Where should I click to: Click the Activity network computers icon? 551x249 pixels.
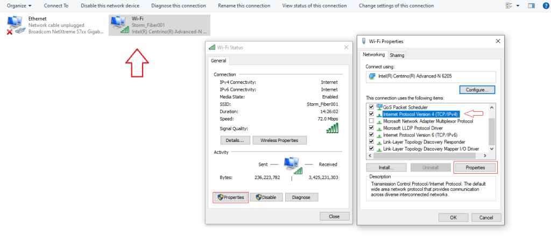point(293,165)
